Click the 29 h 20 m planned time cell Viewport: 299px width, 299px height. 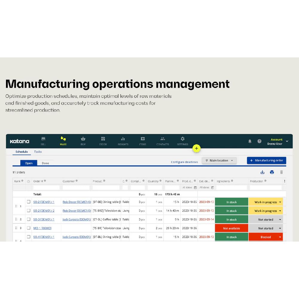(173, 228)
